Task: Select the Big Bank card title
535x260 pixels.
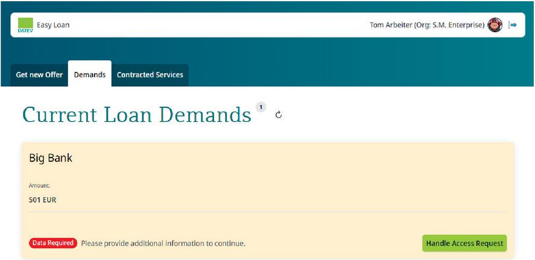Action: tap(51, 158)
